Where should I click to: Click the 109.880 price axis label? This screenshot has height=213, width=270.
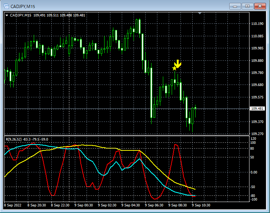click(257, 61)
